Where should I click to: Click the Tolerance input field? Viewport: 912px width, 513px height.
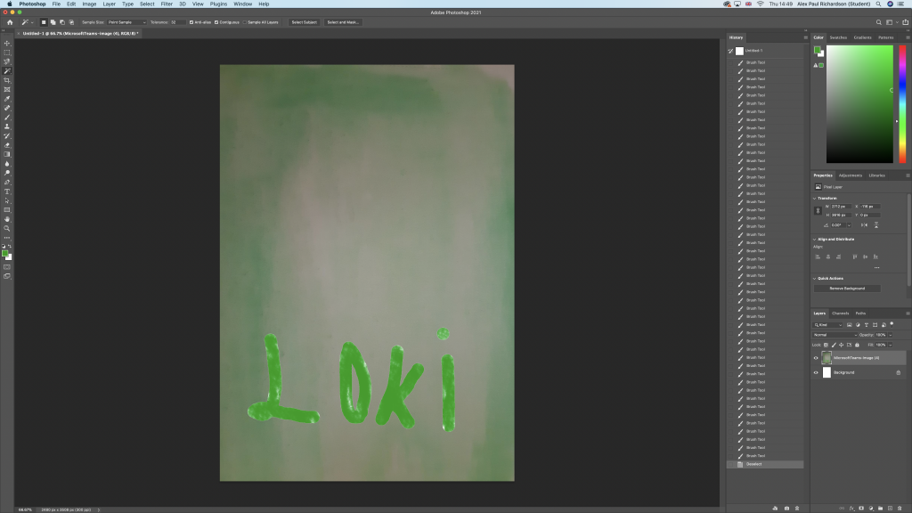click(x=177, y=22)
